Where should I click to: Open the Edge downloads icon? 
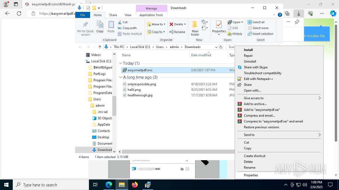tap(298, 13)
